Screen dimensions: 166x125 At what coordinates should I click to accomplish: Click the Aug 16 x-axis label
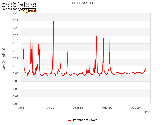(x=78, y=108)
